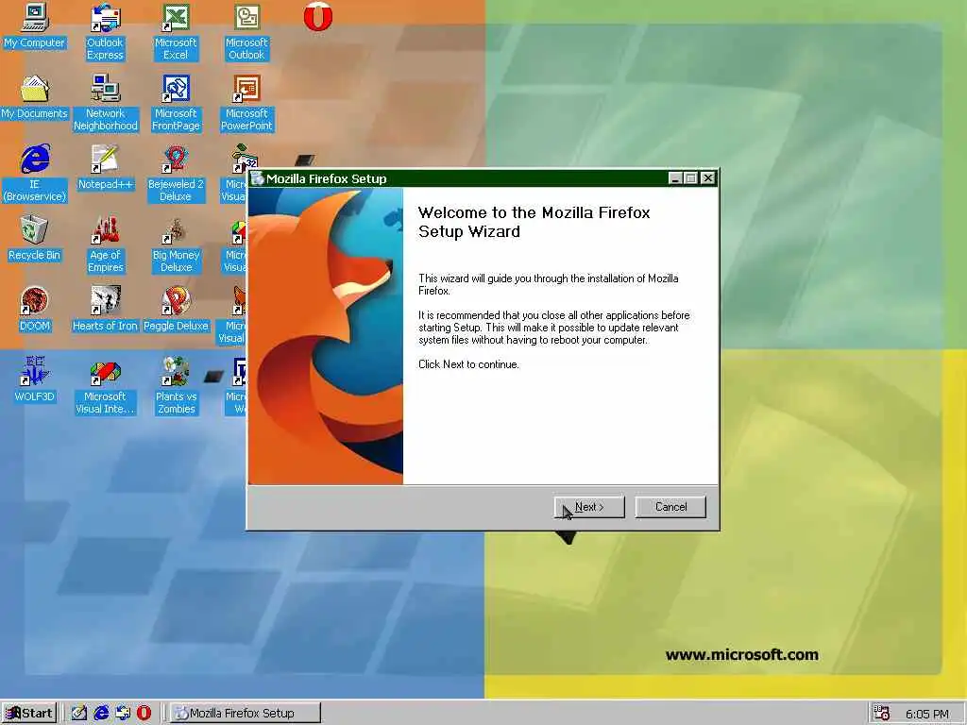Launch Outlook Express from the desktop

(105, 32)
